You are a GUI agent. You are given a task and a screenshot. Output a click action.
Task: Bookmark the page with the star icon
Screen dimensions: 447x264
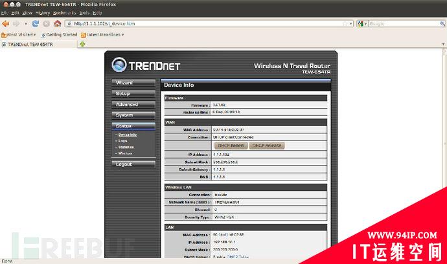tap(345, 24)
